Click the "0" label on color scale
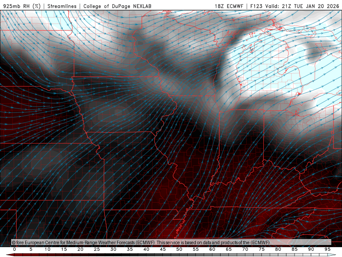Viewport: 342px width, 257px height. 15,249
